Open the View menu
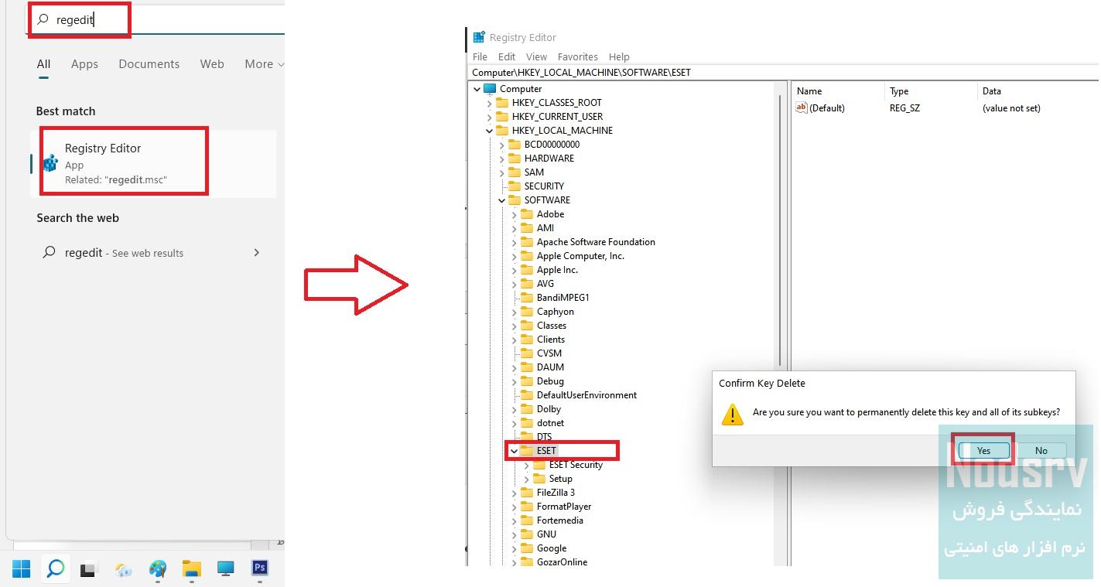Viewport: 1101px width, 587px height. click(x=536, y=56)
